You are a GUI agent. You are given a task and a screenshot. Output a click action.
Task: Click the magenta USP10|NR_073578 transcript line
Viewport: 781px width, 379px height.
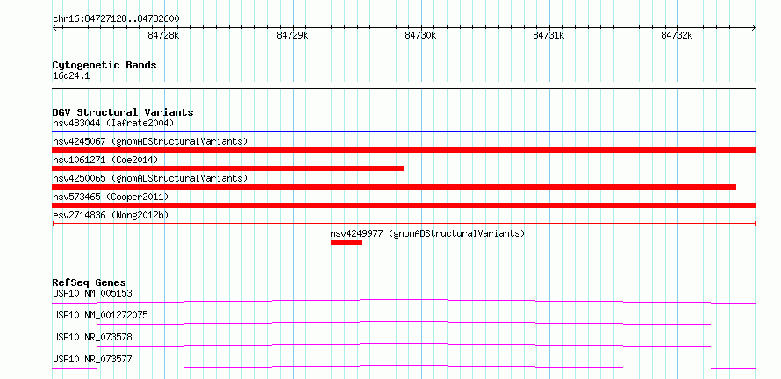(x=404, y=345)
